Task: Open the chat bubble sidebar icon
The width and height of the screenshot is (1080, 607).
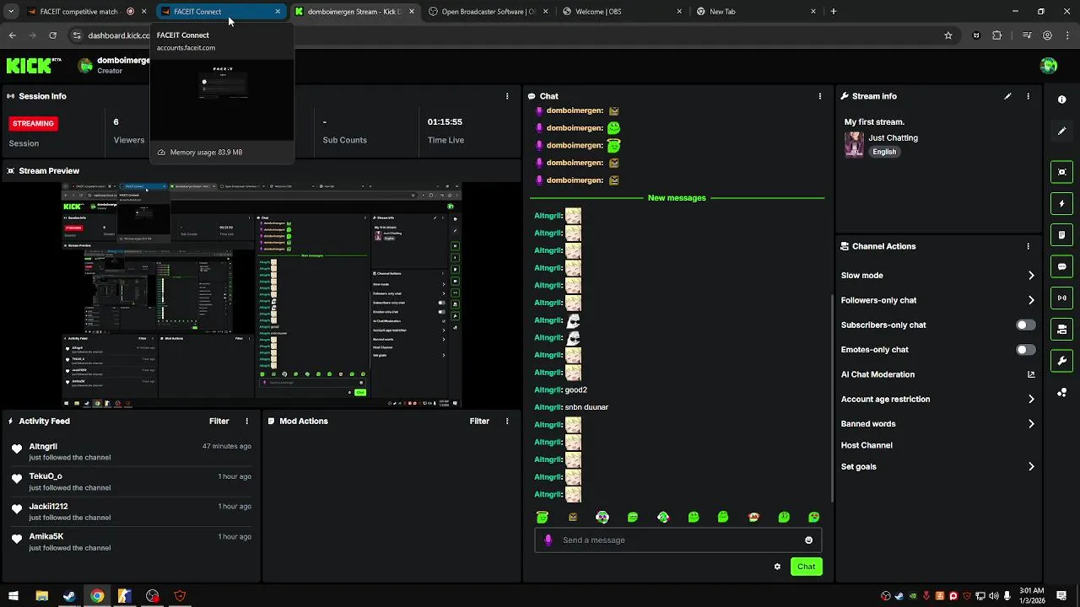Action: pos(1061,266)
